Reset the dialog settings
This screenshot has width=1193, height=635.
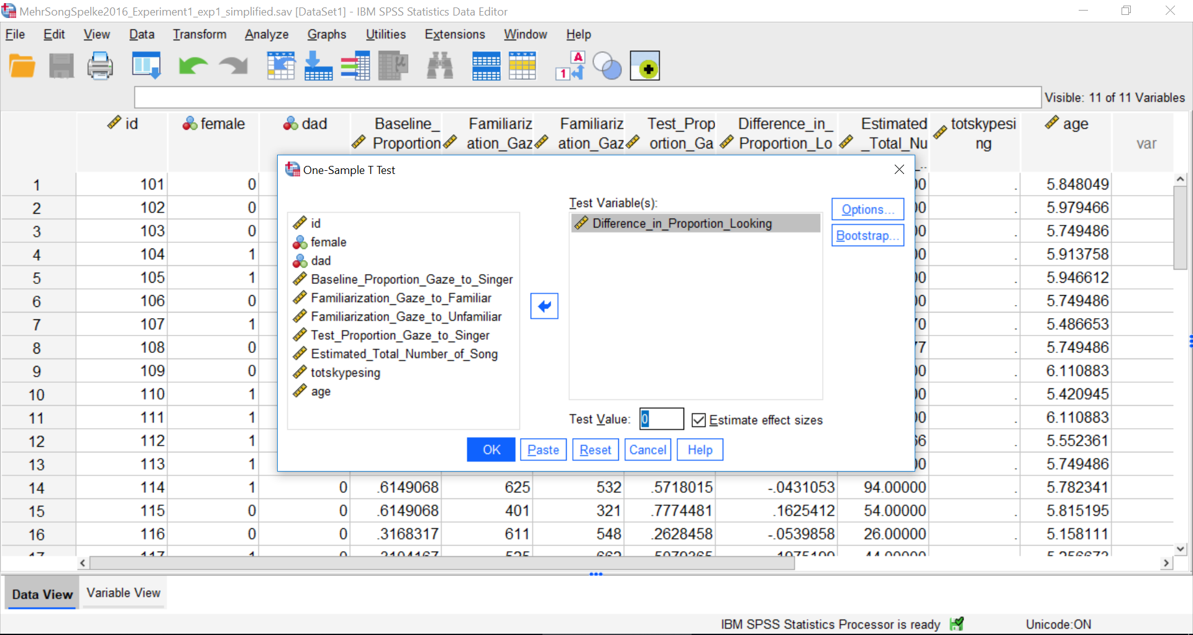point(595,450)
